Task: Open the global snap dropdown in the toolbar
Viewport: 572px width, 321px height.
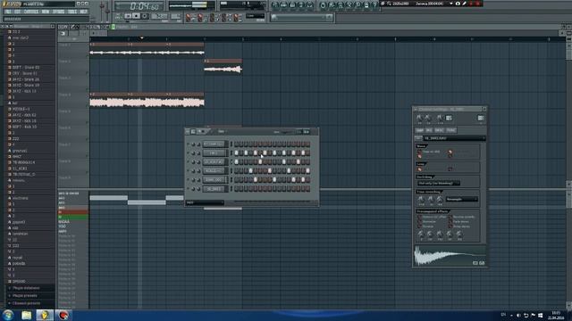Action: [255, 16]
